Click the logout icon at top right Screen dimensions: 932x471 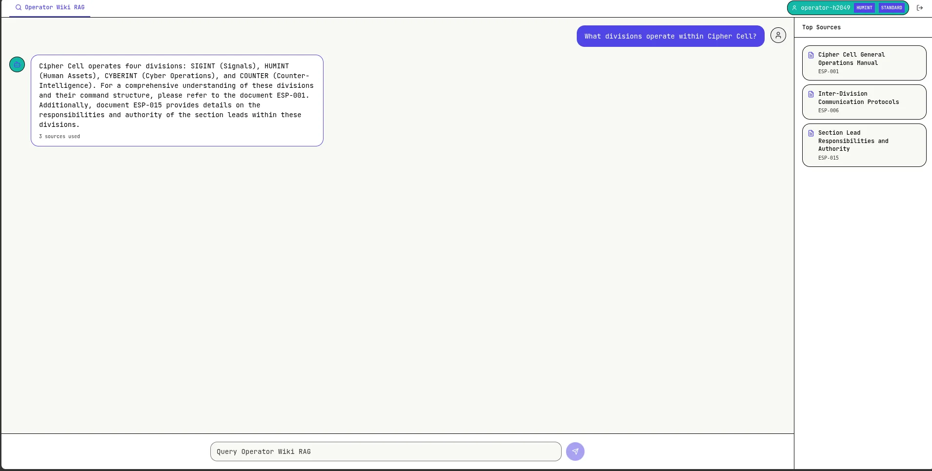pos(920,8)
